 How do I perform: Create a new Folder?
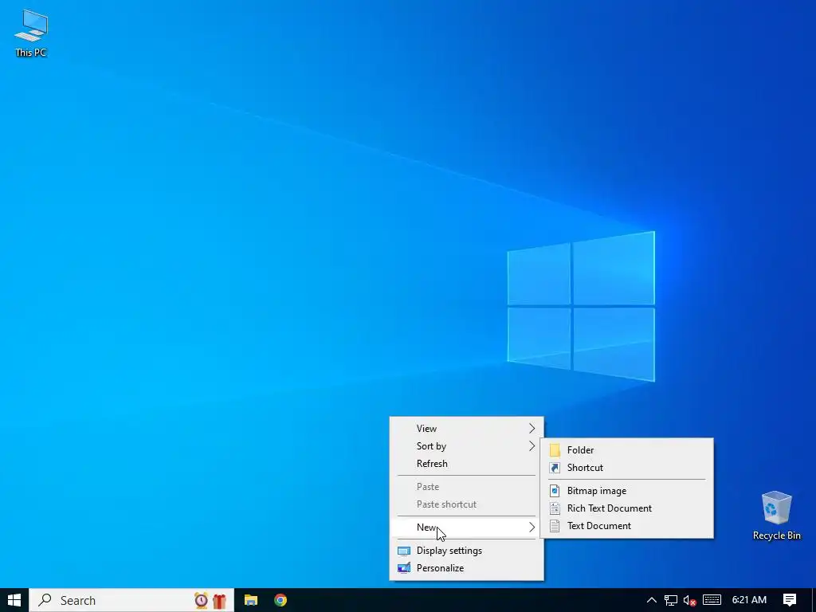(626, 450)
